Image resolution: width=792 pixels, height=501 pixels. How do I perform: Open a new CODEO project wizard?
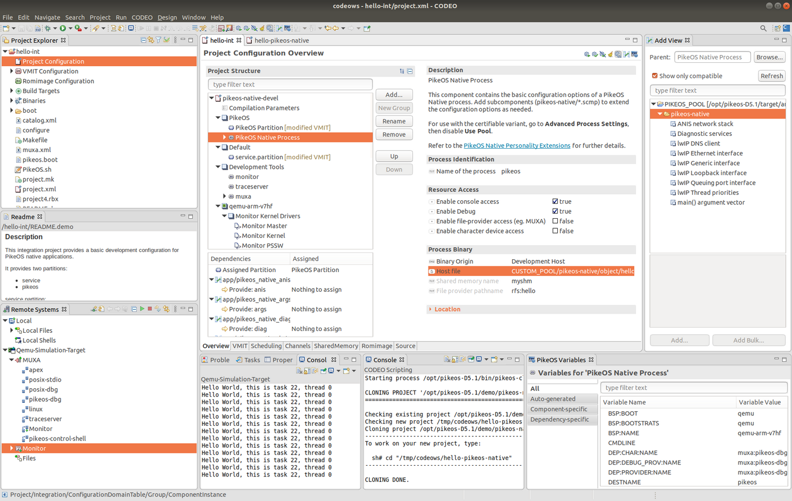(7, 27)
